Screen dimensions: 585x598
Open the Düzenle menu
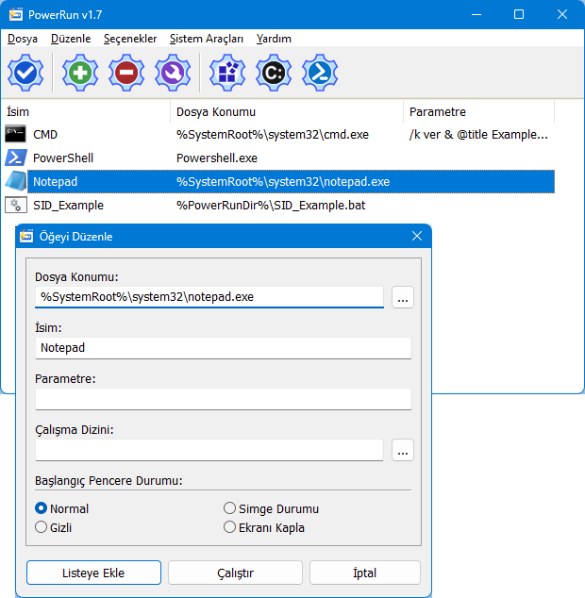(71, 39)
